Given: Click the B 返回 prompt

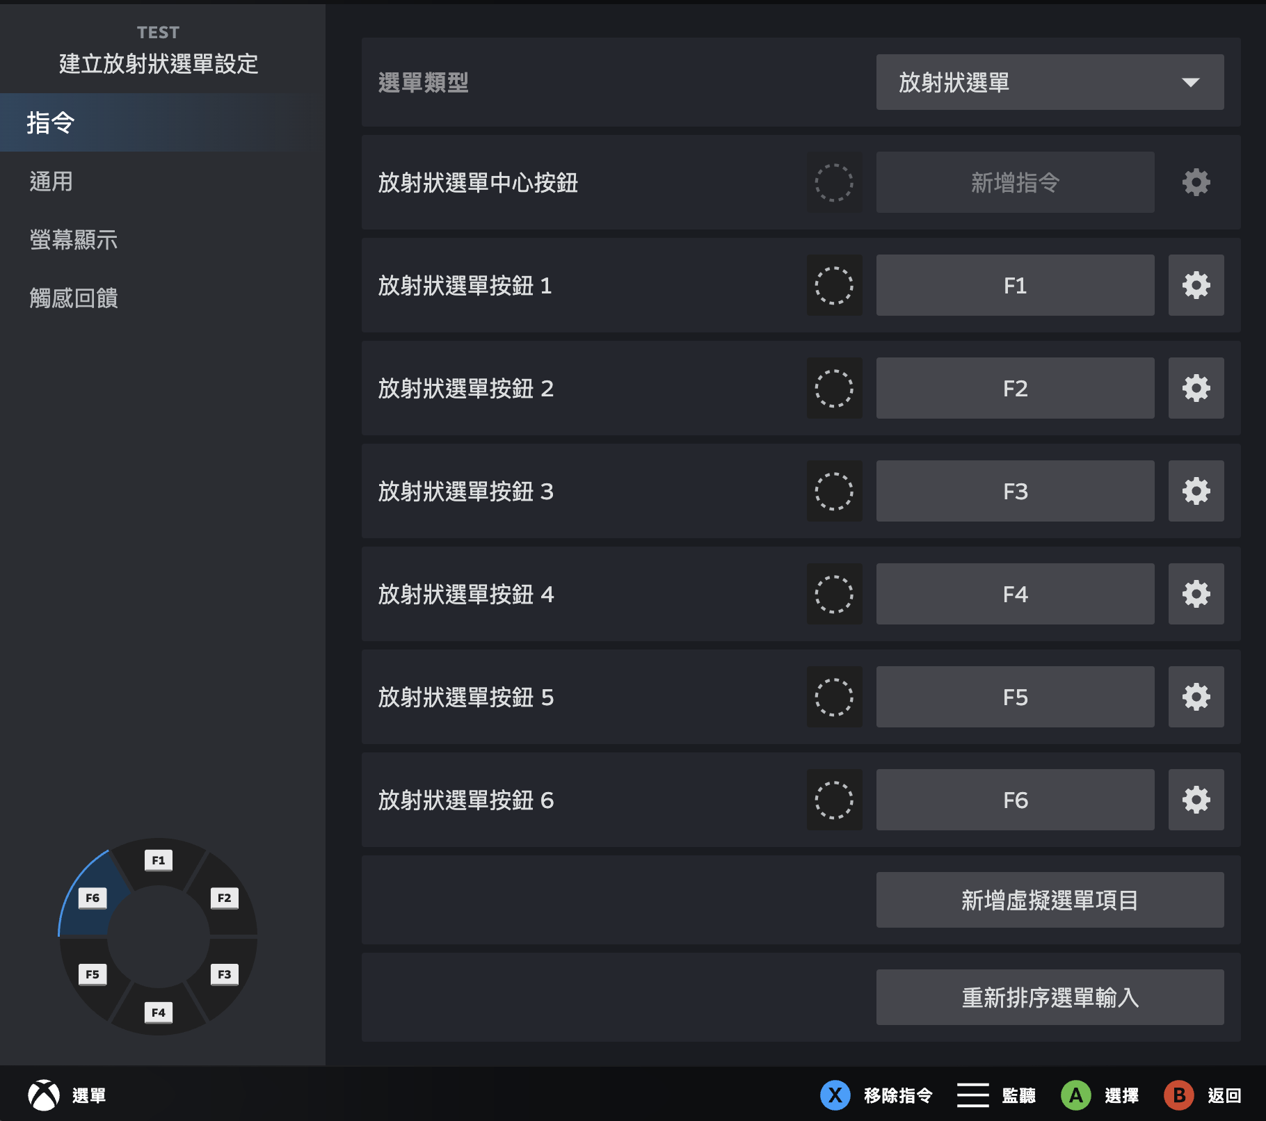Looking at the screenshot, I should click(1203, 1095).
